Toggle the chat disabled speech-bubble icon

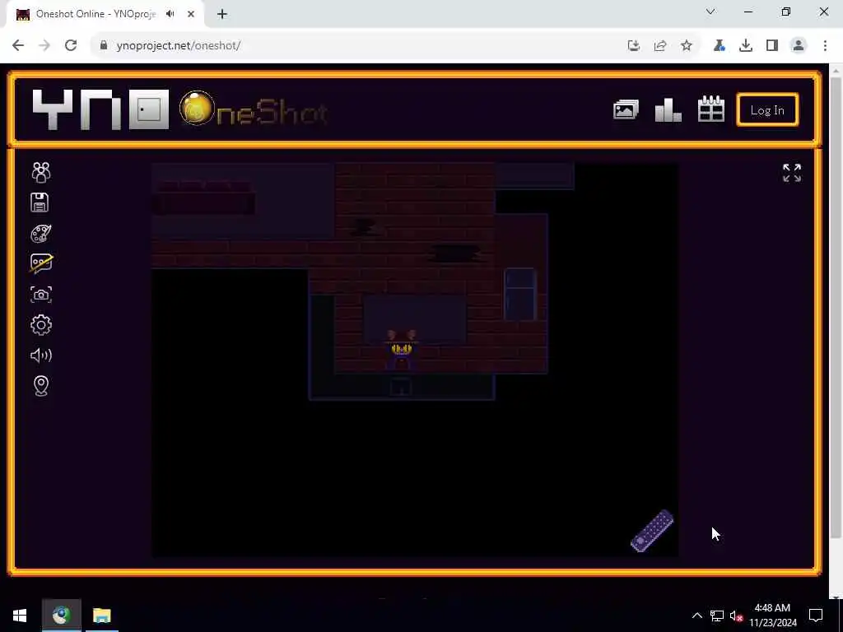(x=41, y=263)
